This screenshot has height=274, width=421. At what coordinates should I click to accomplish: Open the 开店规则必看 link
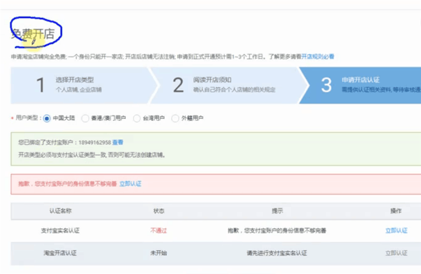click(318, 57)
